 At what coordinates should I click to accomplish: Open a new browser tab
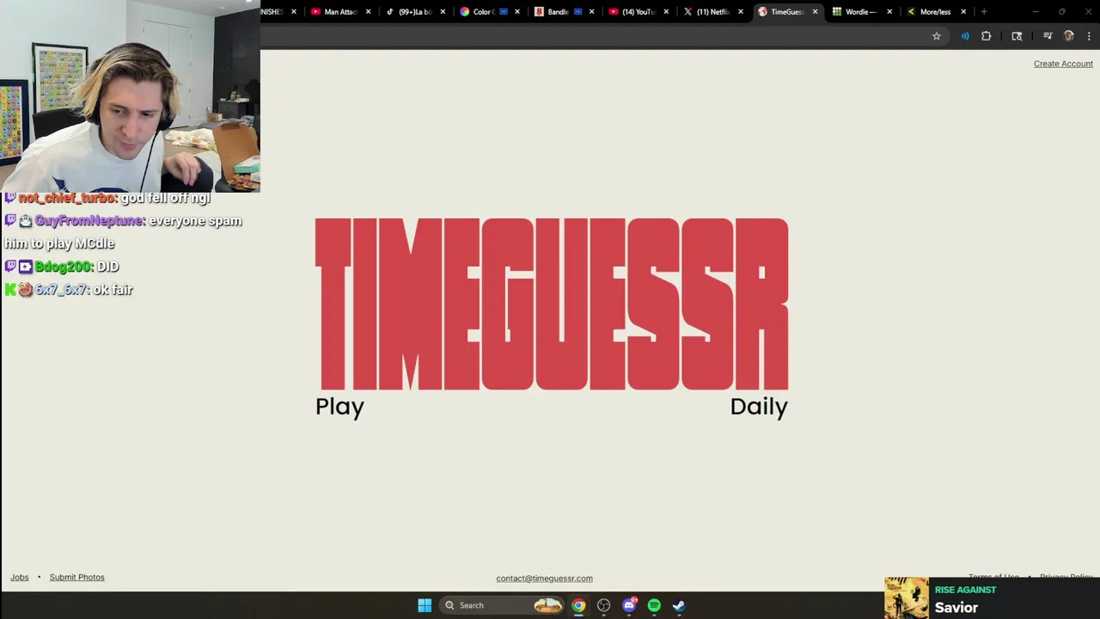[984, 12]
